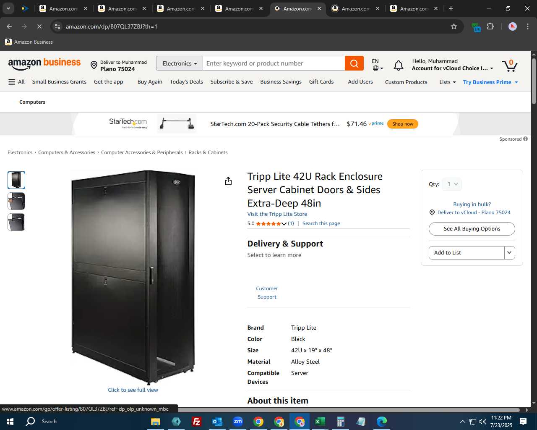Screen dimensions: 537x430
Task: Select the second product thumbnail
Action: point(16,201)
